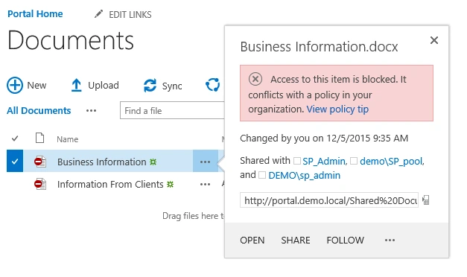
Task: Click the mobile device icon beside URL
Action: 426,200
